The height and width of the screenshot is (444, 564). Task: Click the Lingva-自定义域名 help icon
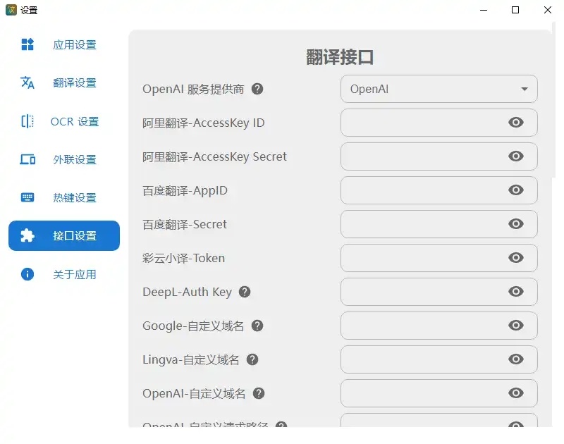coord(252,359)
